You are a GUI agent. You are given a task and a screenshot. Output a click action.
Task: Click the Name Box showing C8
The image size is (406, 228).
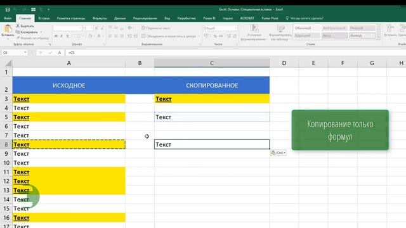13,53
